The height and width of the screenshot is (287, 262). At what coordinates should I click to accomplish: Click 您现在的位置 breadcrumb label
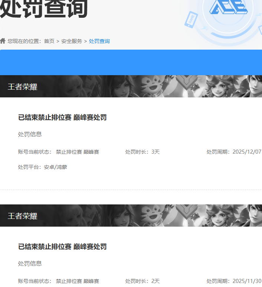(24, 41)
